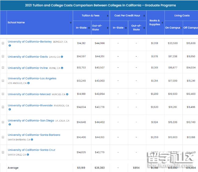Screen dimensions: 198x172
Task: Open University of California-Riverside link
Action: point(30,105)
